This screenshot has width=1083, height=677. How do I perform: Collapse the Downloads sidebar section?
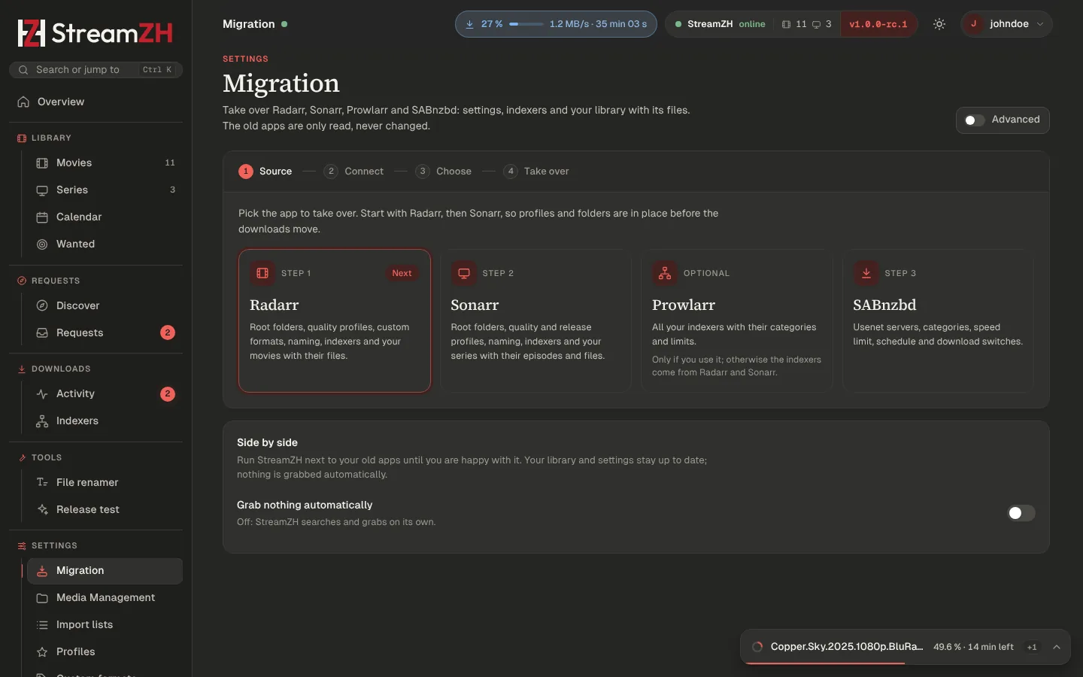[96, 369]
